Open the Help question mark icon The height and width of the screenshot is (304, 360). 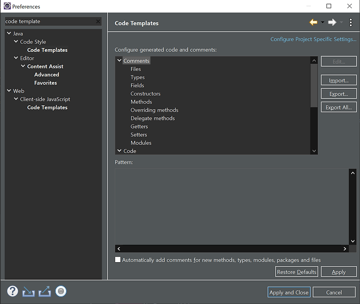pyautogui.click(x=12, y=291)
